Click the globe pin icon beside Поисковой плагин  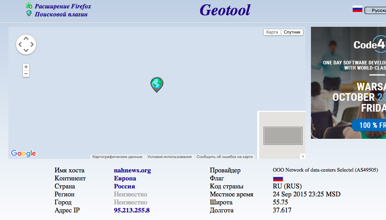click(29, 13)
